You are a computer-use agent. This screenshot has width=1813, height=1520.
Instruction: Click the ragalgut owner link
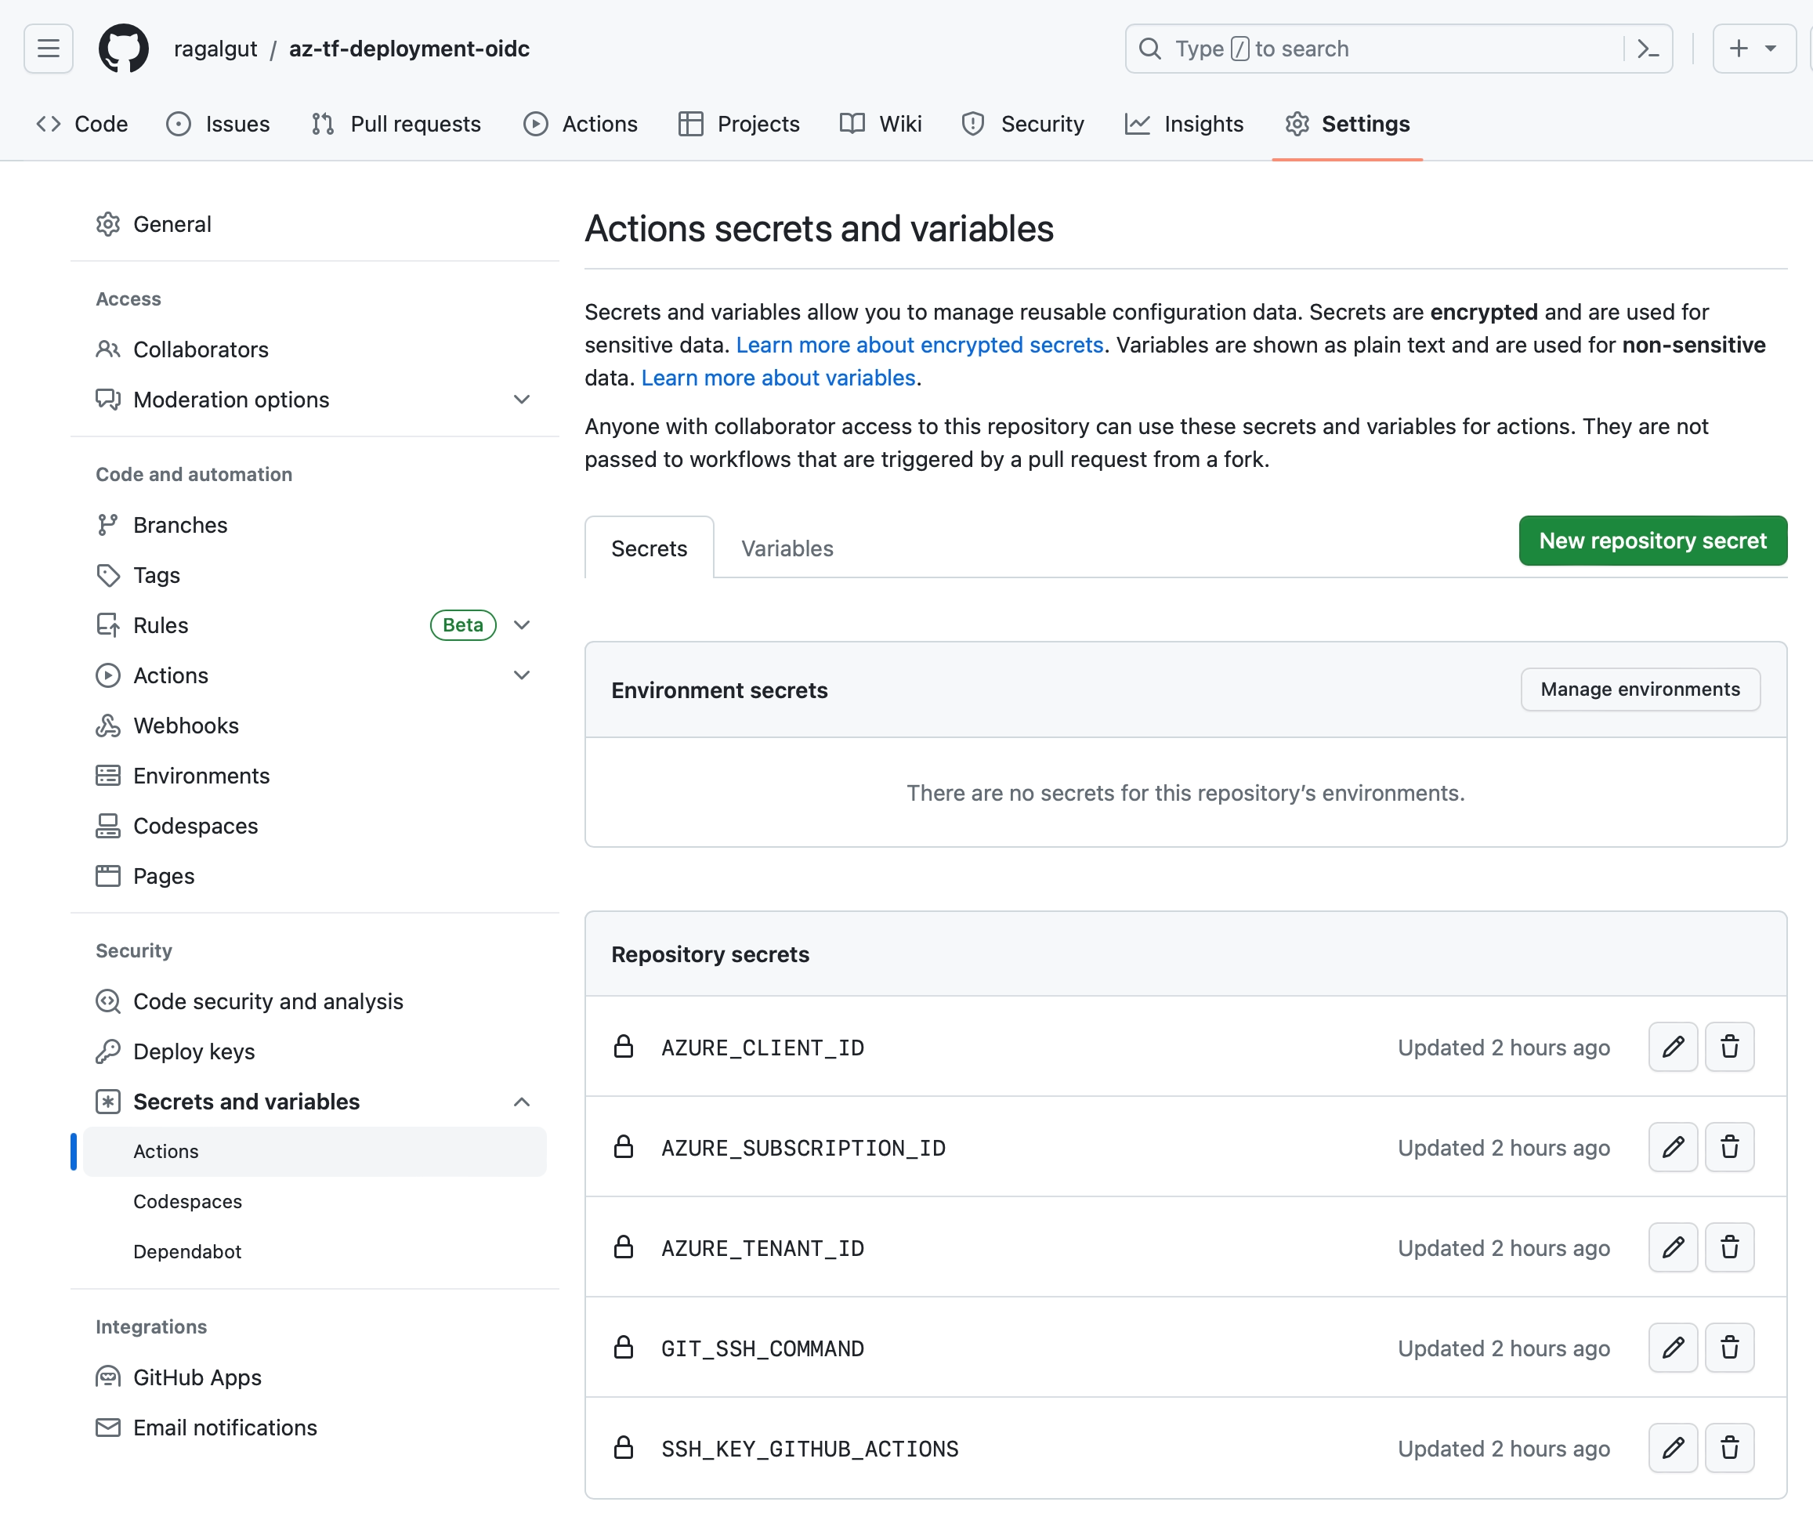[x=215, y=49]
